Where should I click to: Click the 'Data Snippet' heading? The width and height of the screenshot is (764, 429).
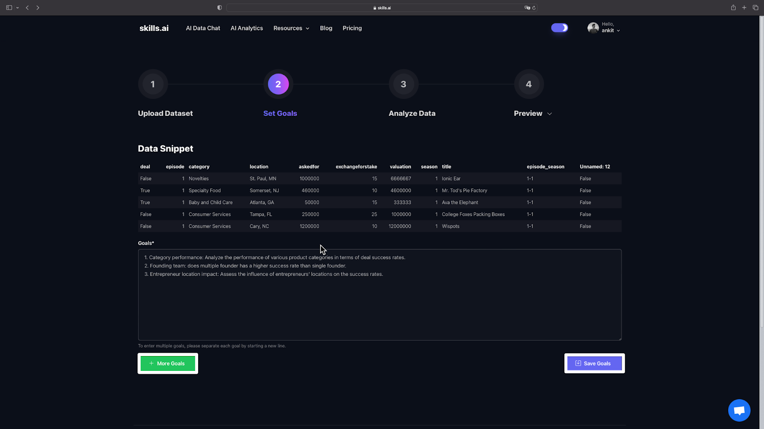(x=166, y=149)
